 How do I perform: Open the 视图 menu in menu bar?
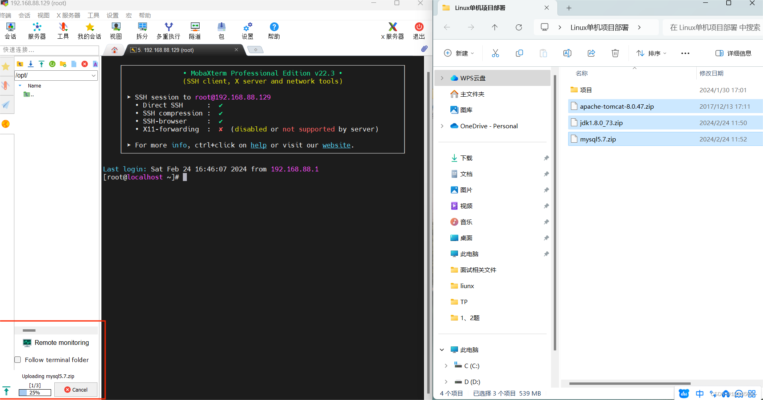tap(44, 15)
